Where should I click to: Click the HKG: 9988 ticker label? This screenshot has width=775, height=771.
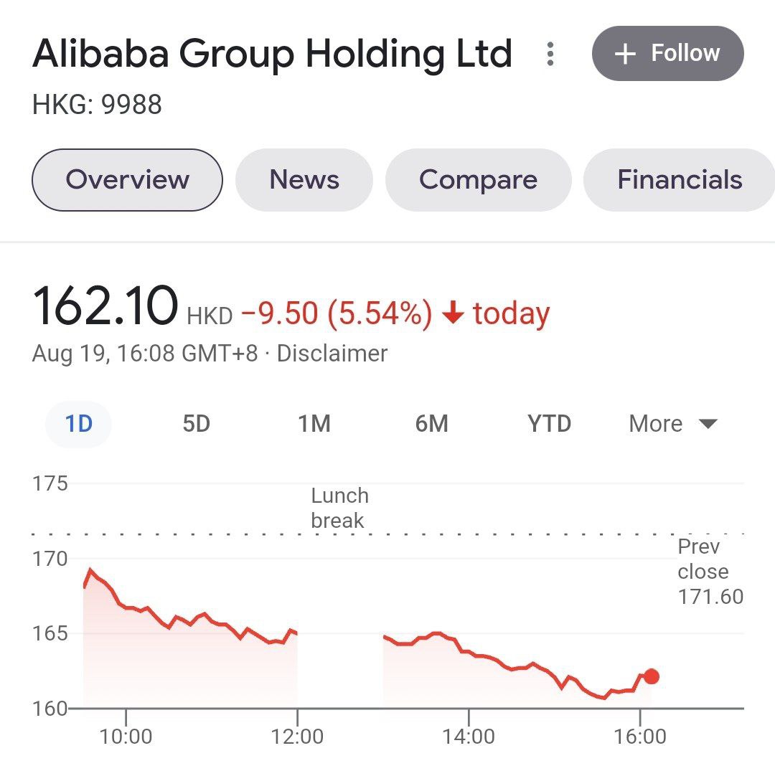(98, 105)
